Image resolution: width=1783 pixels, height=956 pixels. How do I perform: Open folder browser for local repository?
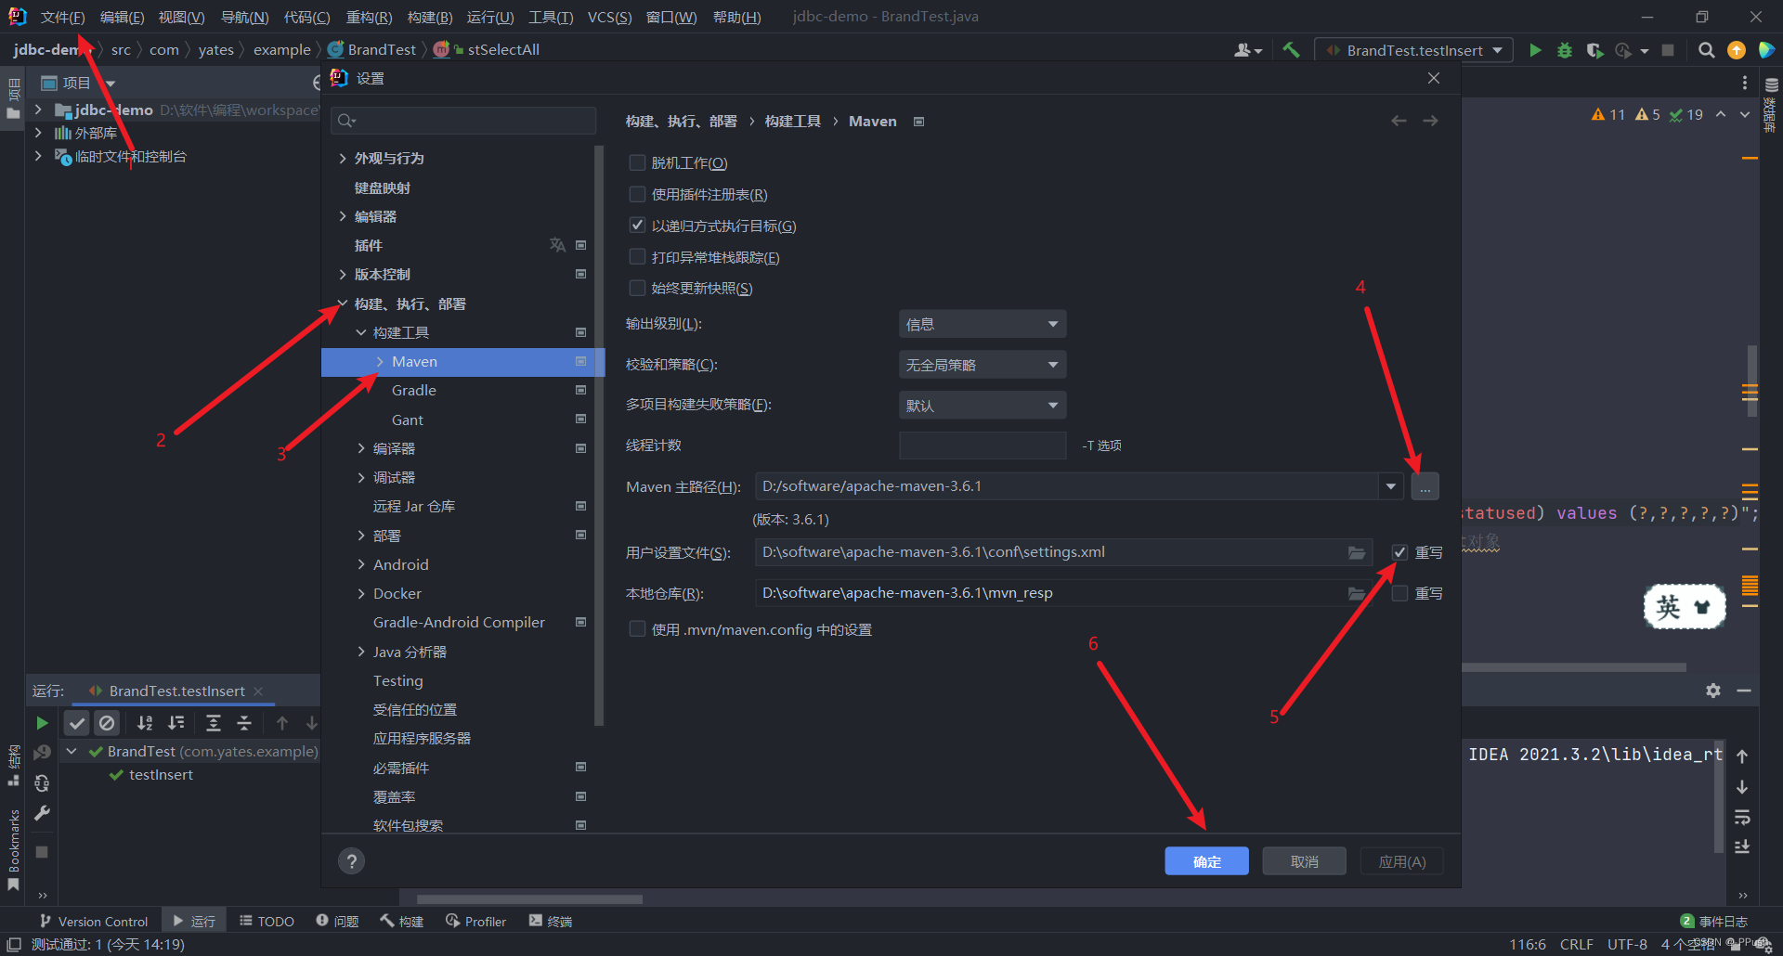(1357, 593)
